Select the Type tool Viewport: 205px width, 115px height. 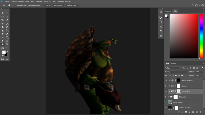(x=7, y=38)
